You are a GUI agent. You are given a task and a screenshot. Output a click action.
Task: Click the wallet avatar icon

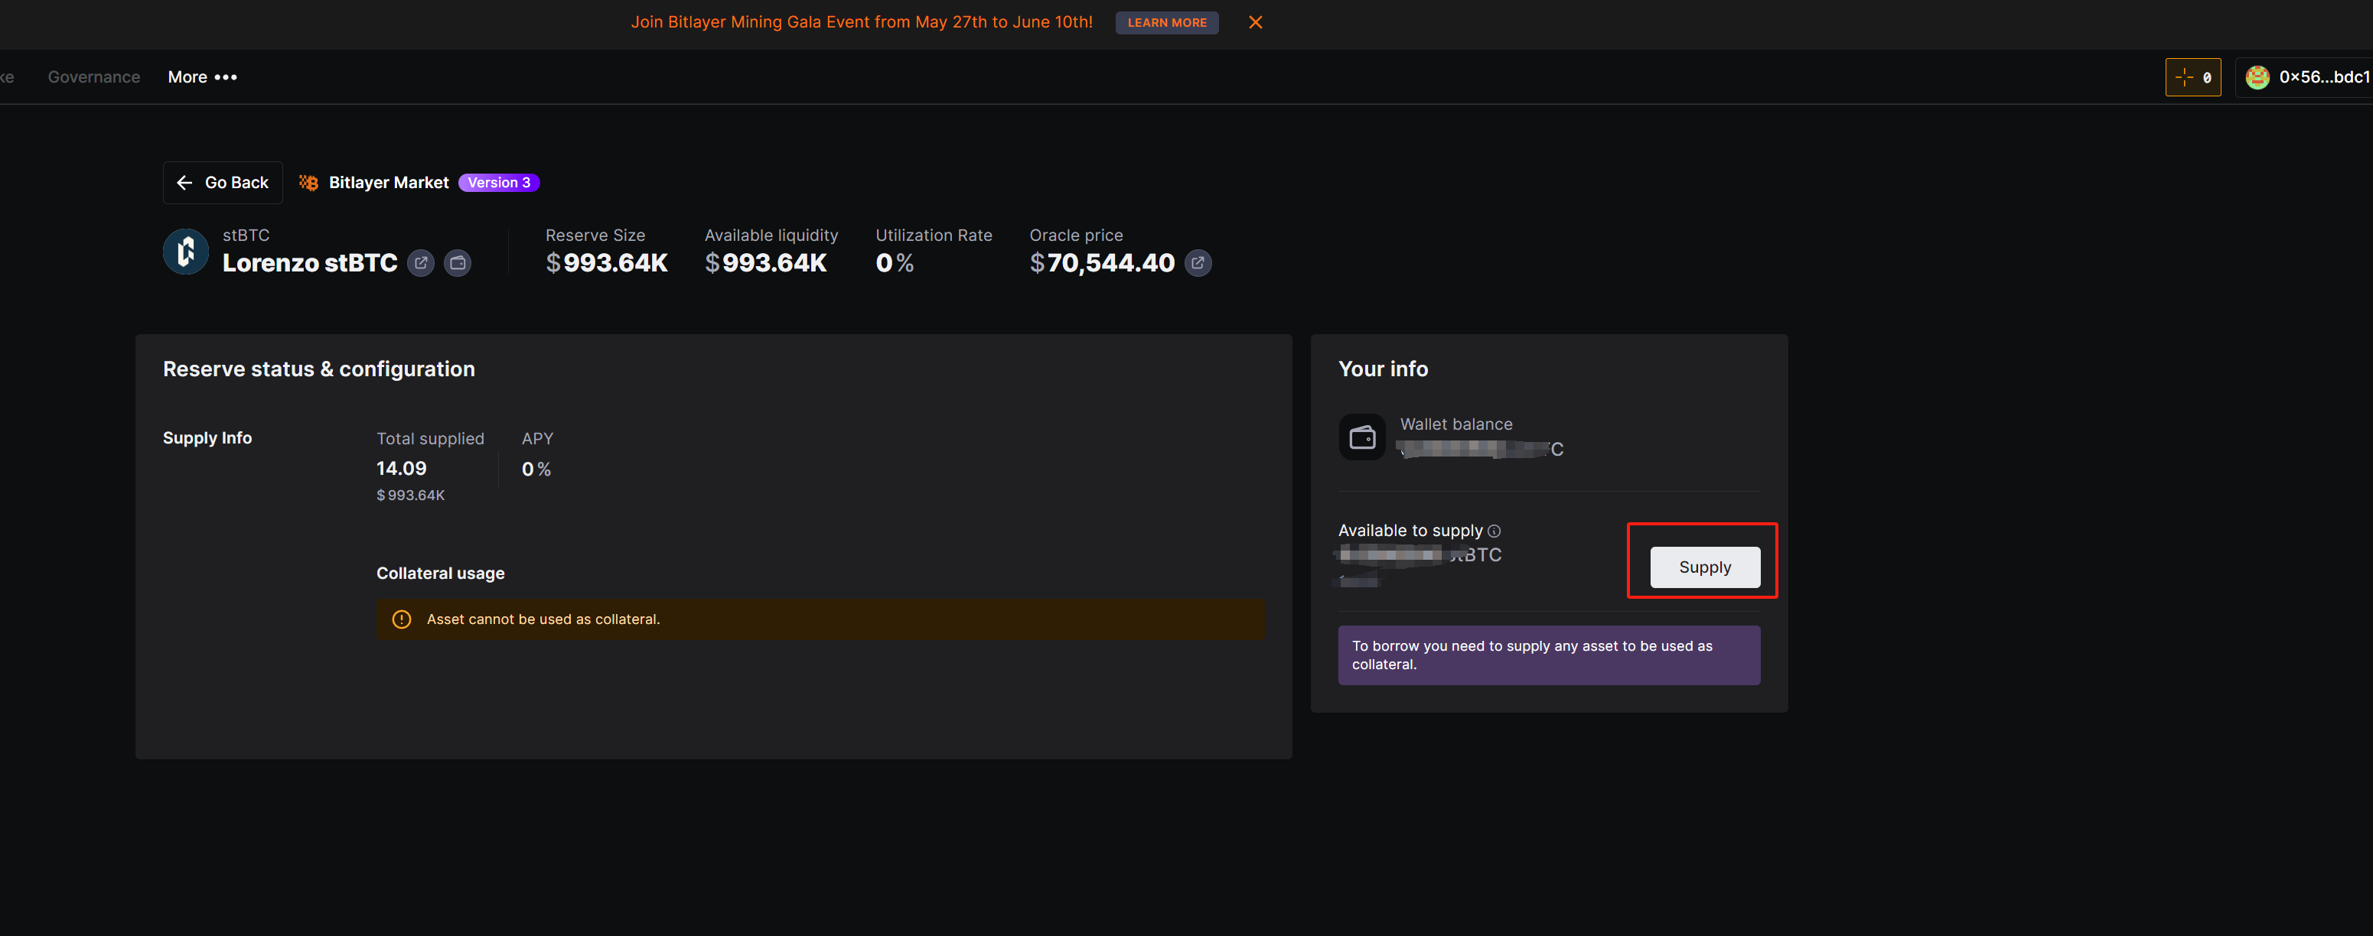click(2257, 77)
